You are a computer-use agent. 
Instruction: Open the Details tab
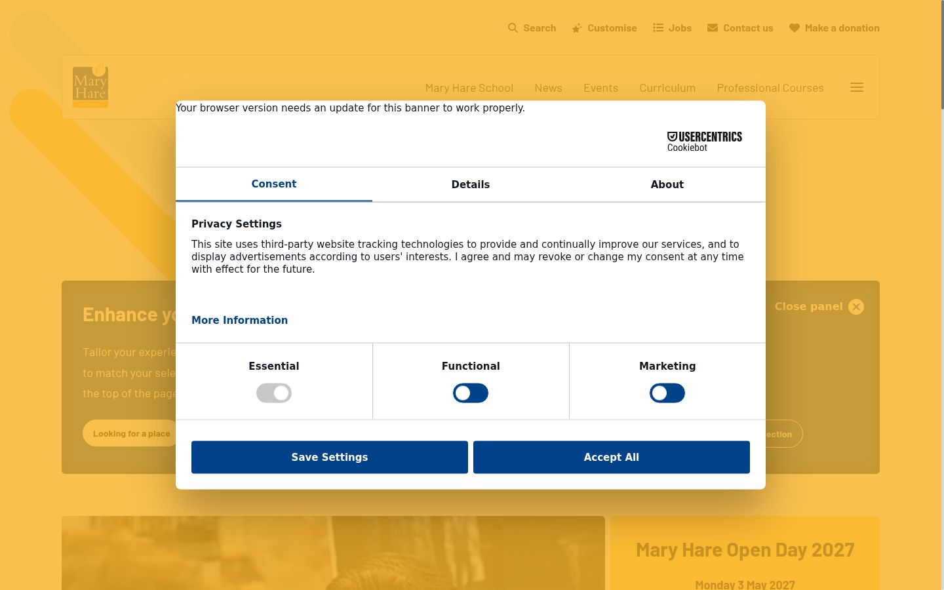tap(471, 184)
